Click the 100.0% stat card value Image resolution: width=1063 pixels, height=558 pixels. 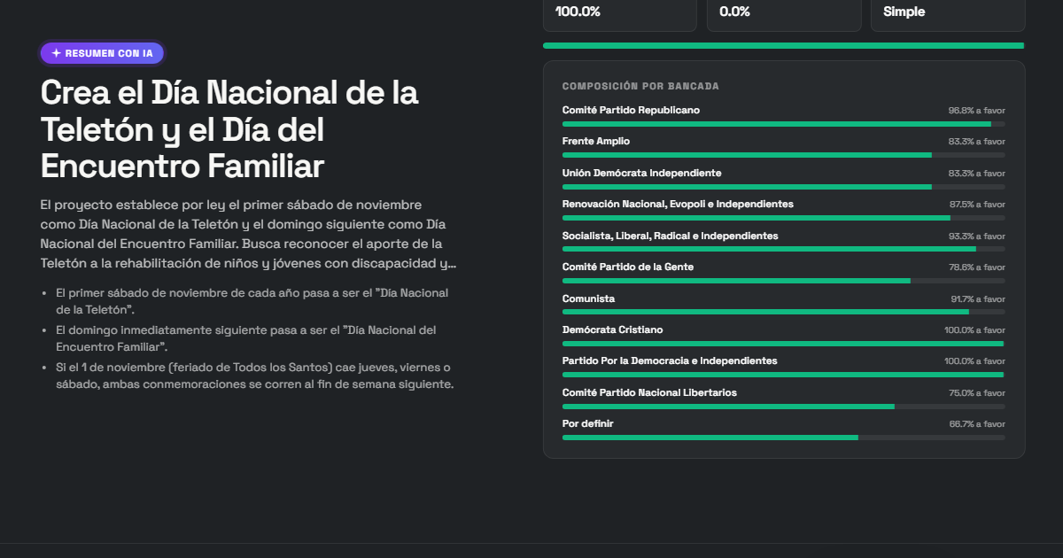pyautogui.click(x=578, y=12)
